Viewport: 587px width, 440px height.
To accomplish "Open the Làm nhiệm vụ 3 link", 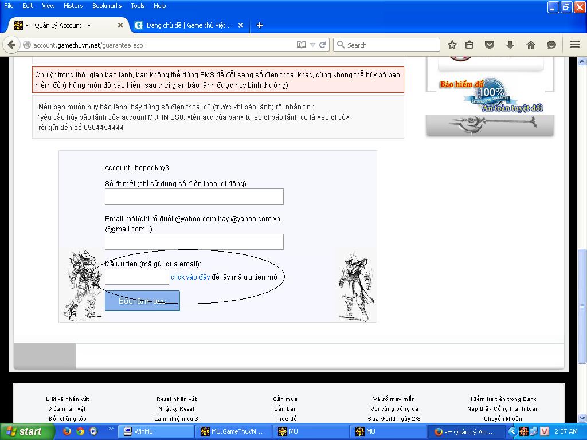I will point(177,419).
